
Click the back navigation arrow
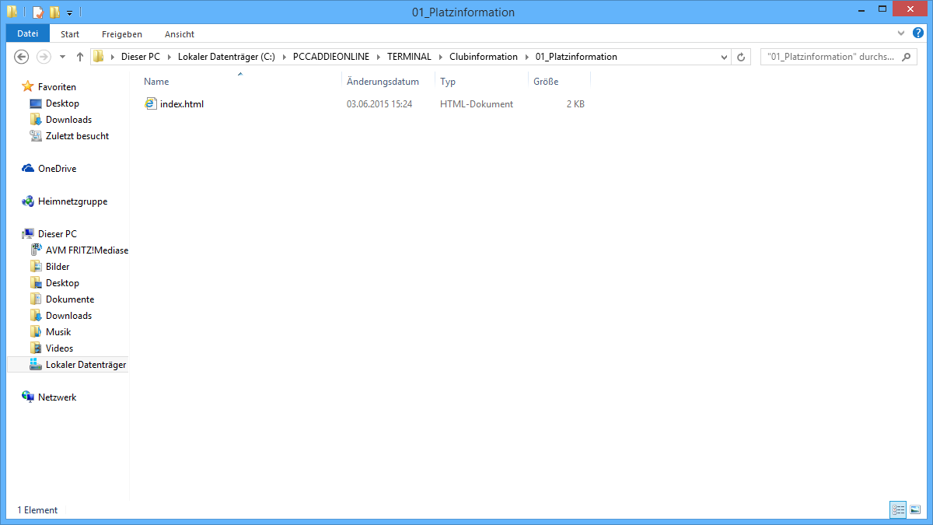point(22,57)
